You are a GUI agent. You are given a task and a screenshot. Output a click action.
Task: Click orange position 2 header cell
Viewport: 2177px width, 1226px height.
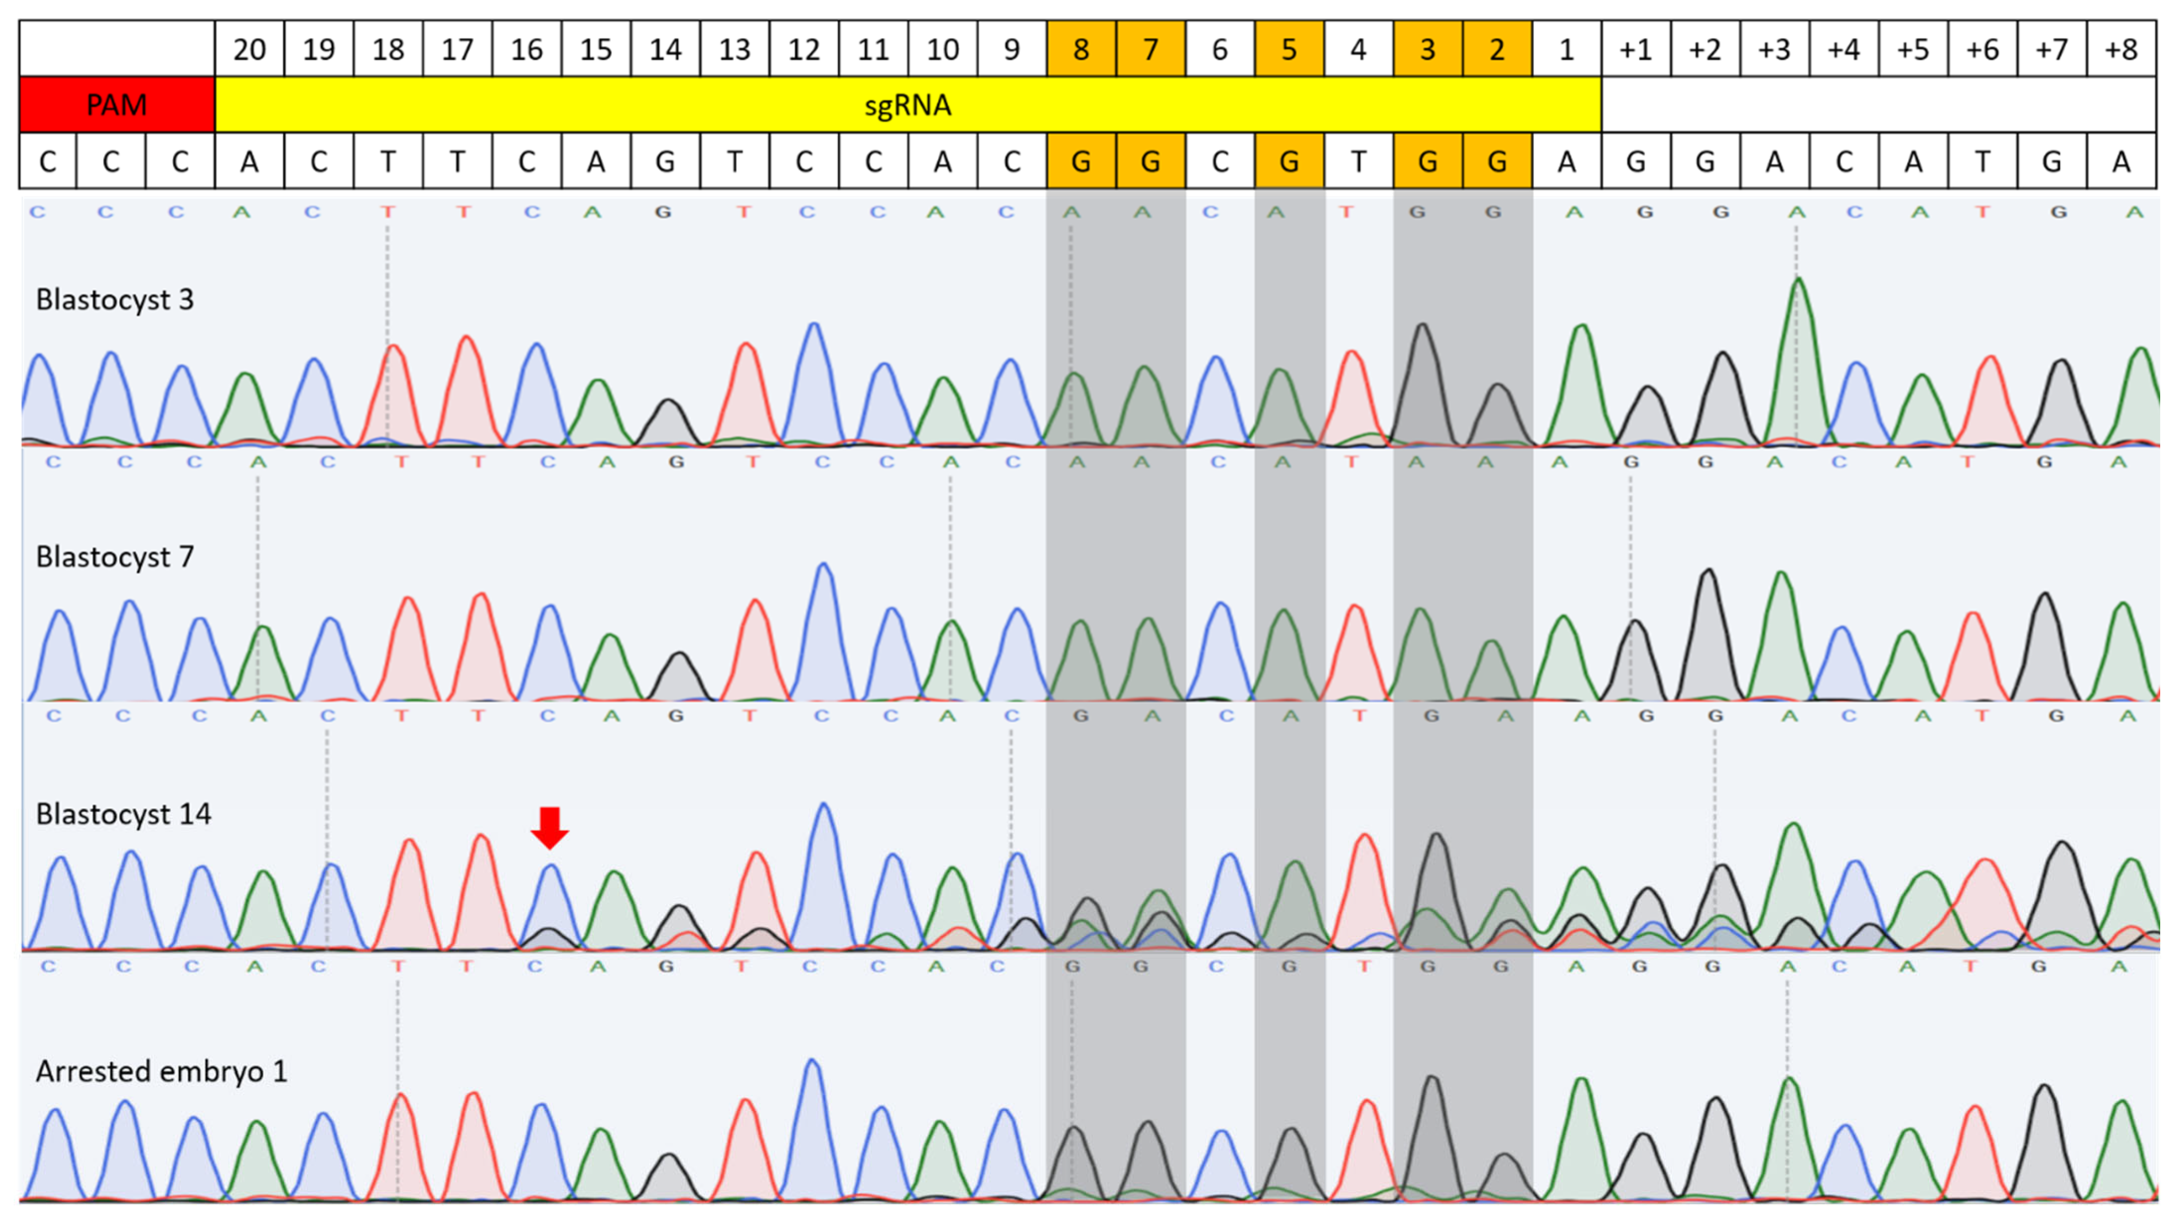click(x=1497, y=49)
